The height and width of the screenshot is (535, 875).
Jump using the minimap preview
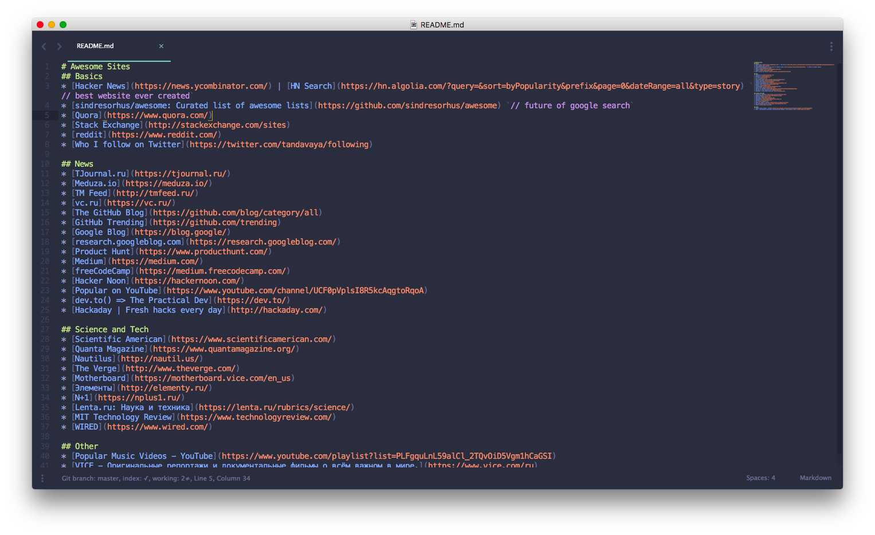pyautogui.click(x=794, y=86)
